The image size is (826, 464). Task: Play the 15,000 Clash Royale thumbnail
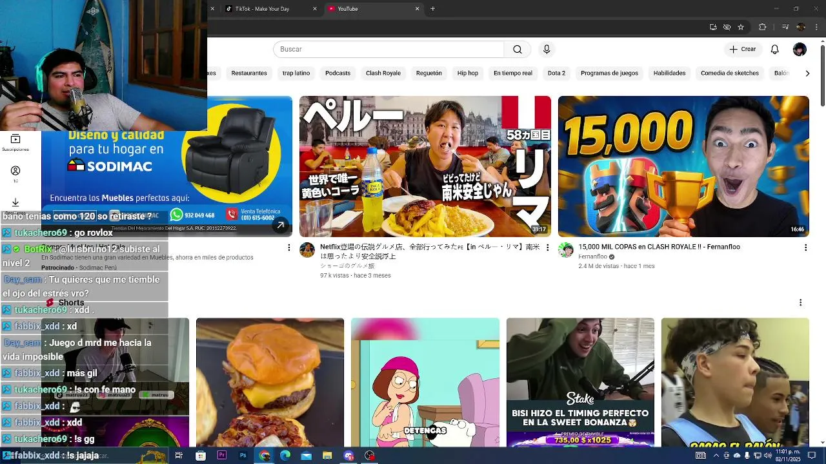683,166
